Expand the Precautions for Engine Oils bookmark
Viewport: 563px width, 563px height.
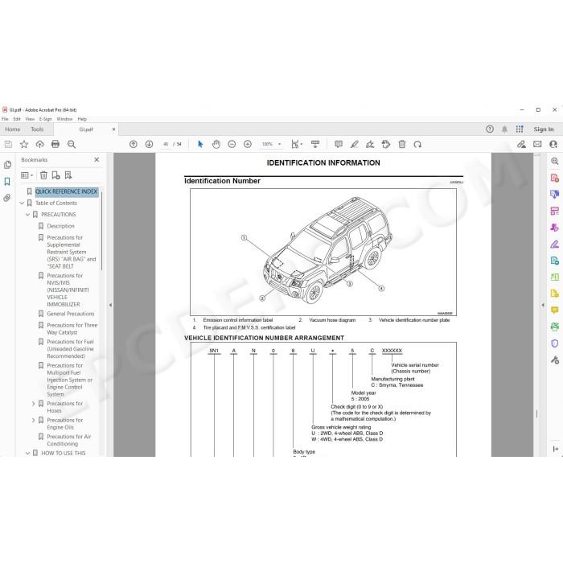pos(34,421)
